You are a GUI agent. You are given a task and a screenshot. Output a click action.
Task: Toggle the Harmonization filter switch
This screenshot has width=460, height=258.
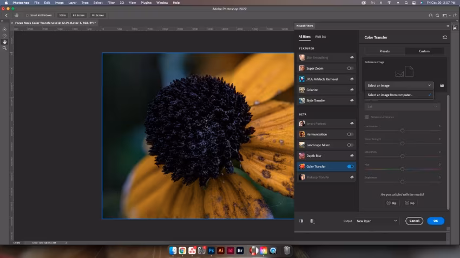(x=350, y=134)
